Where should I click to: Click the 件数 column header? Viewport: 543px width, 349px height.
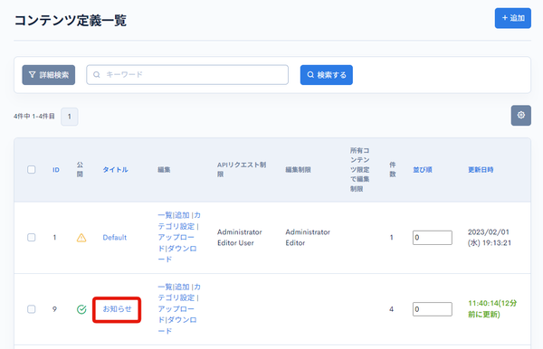coord(393,169)
